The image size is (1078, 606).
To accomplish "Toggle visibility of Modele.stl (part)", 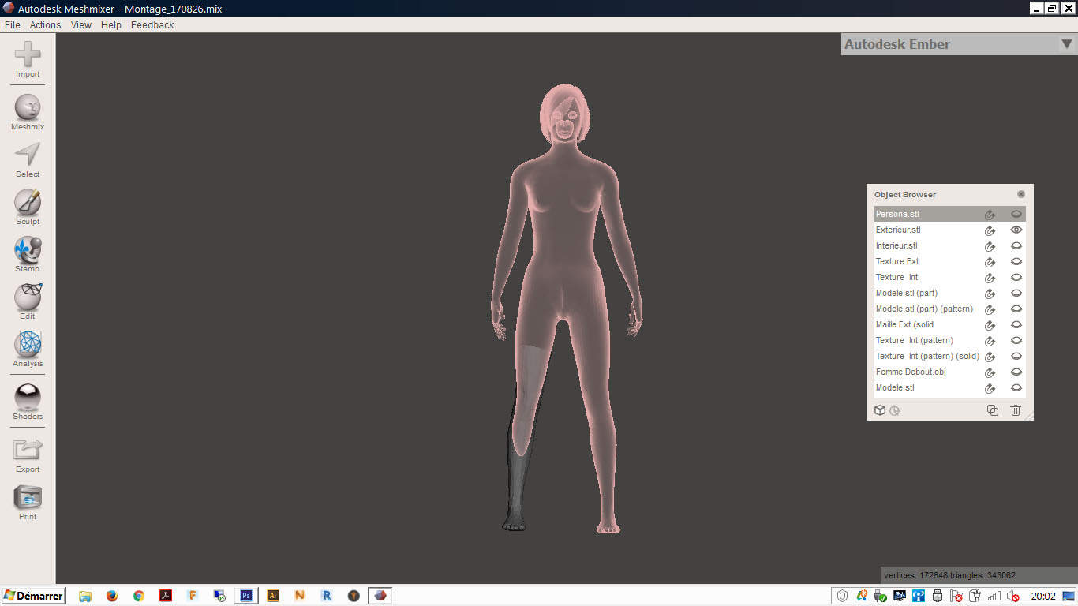I will point(1016,293).
